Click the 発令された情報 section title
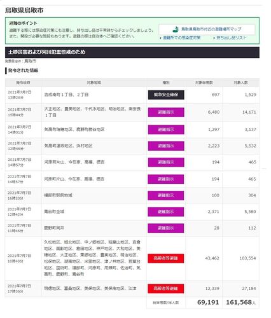This screenshot has height=318, width=271. coord(23,71)
